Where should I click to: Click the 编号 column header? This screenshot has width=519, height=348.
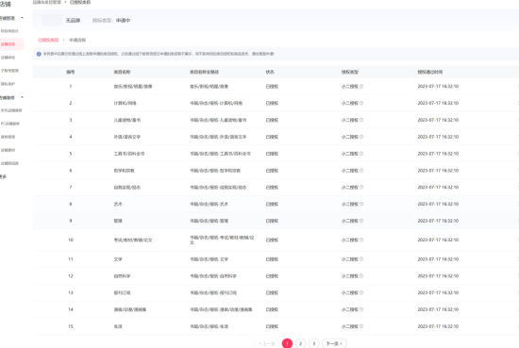[x=70, y=72]
